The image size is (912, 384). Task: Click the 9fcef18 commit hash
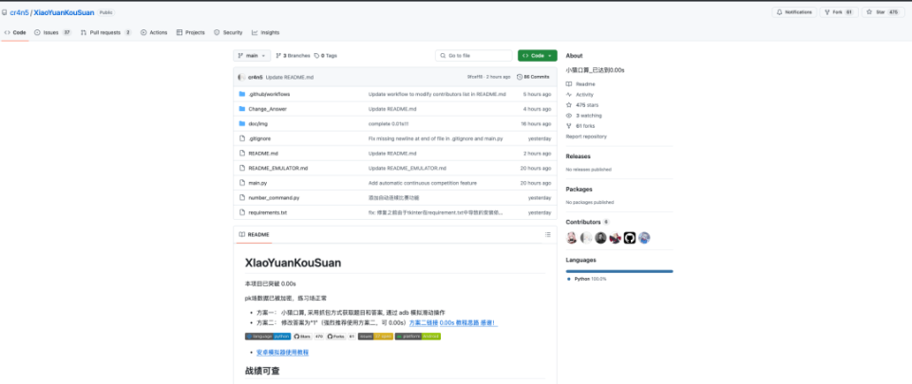click(475, 77)
